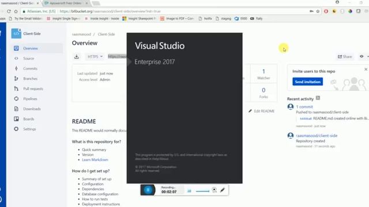Click the Settings gear icon
This screenshot has width=369, height=207.
pyautogui.click(x=16, y=129)
